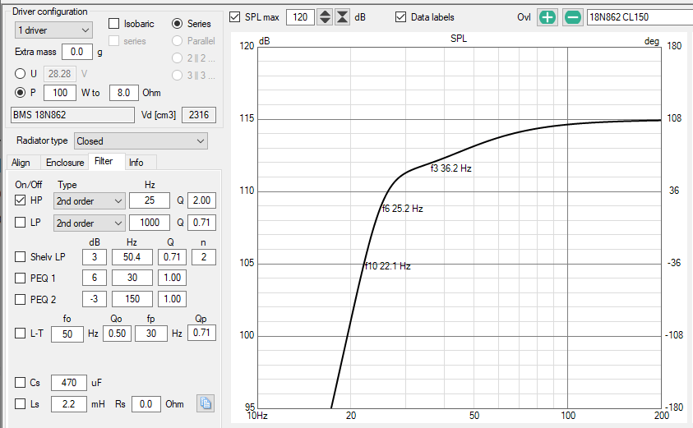Click the SPL max up/down stepper arrows

pos(325,17)
